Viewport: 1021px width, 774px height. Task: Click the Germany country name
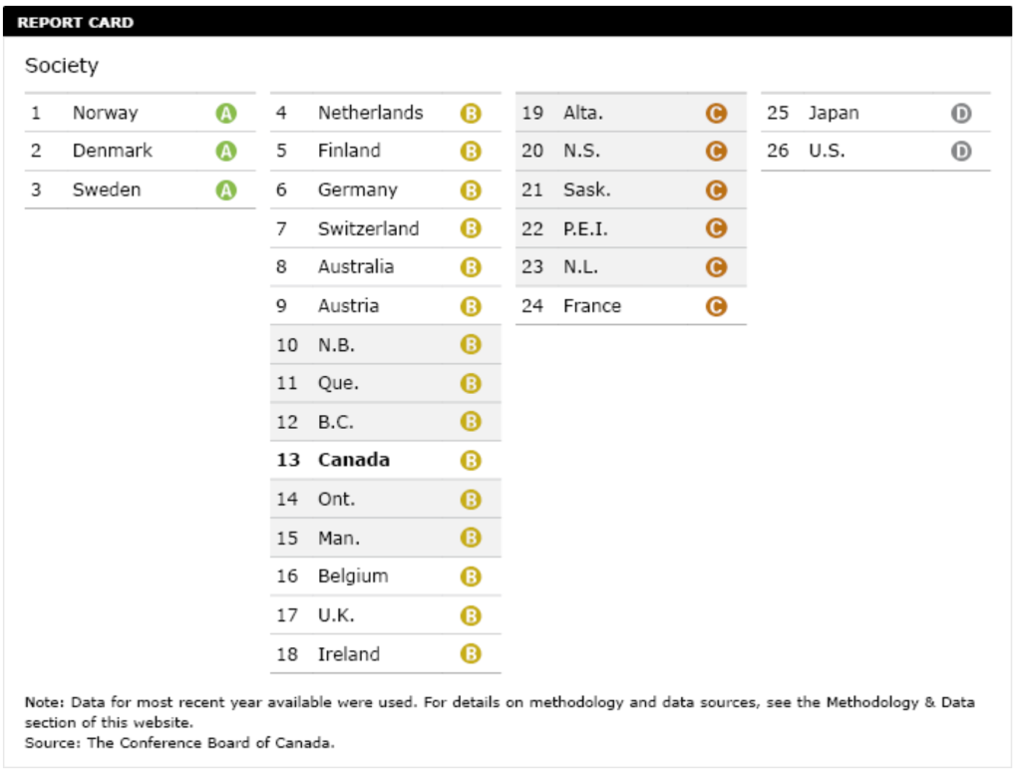click(357, 190)
